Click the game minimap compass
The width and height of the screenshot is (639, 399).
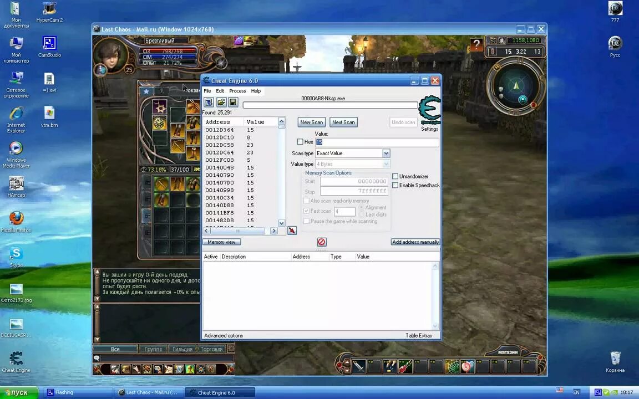[x=516, y=86]
